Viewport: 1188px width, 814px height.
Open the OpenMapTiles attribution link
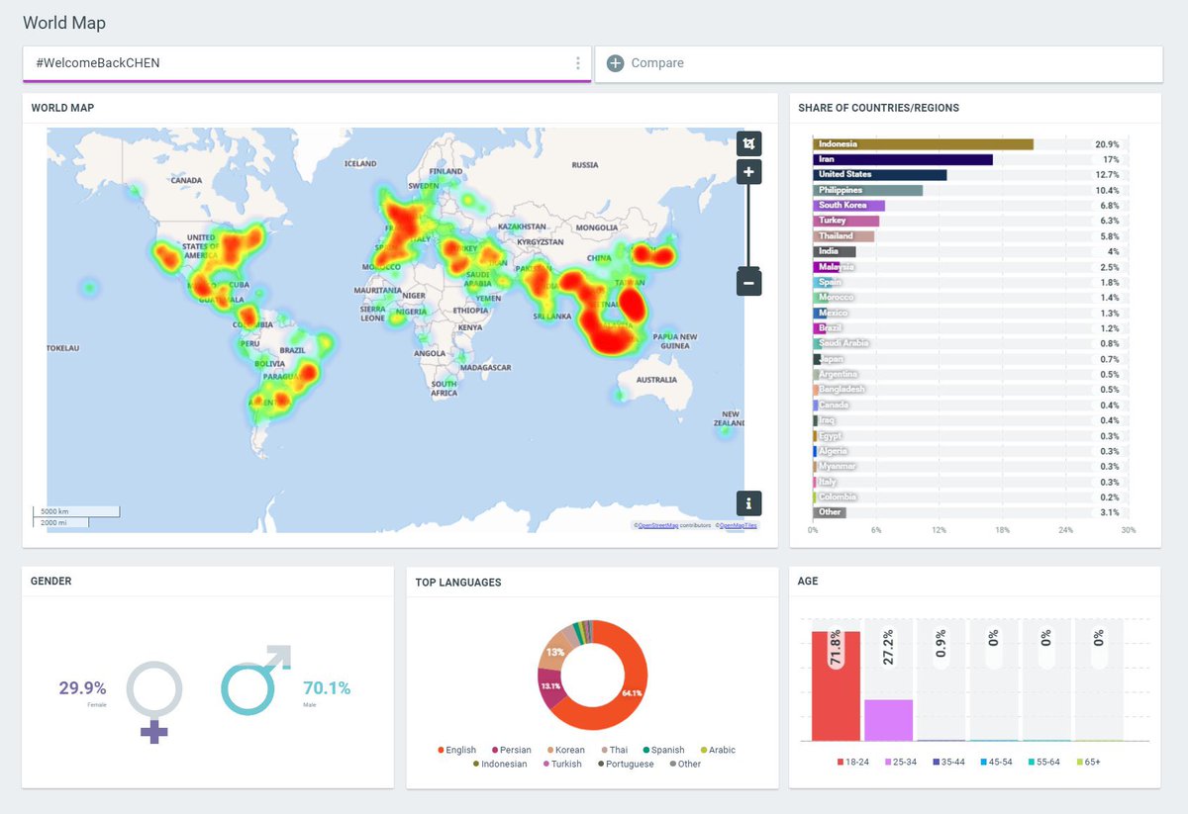pos(738,526)
